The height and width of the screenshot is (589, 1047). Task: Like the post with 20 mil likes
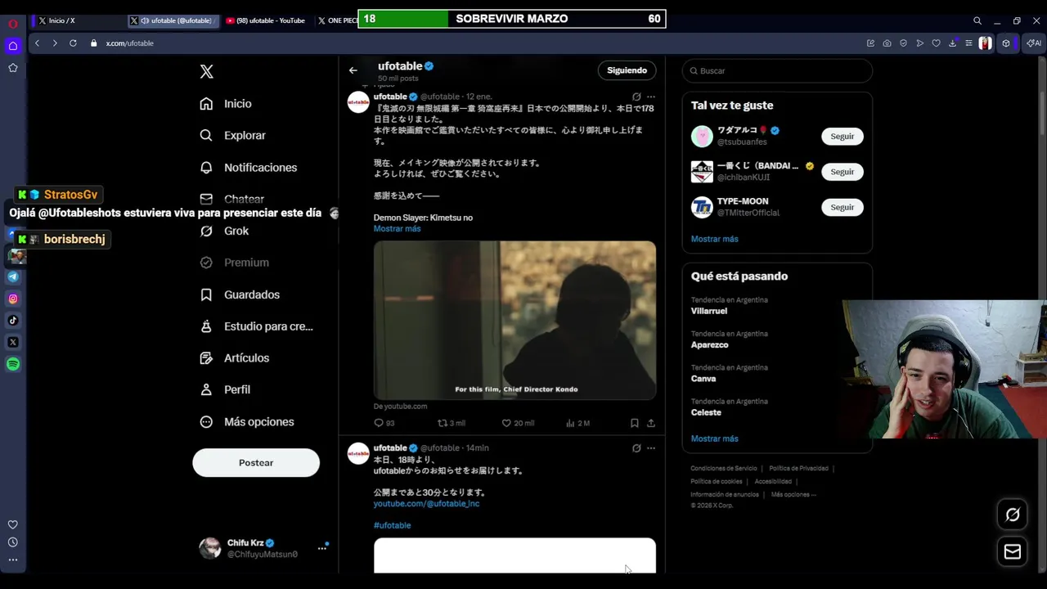point(518,423)
